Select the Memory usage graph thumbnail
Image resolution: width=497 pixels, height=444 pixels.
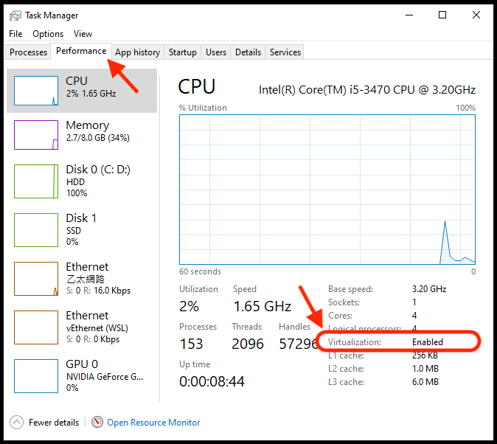(x=36, y=135)
